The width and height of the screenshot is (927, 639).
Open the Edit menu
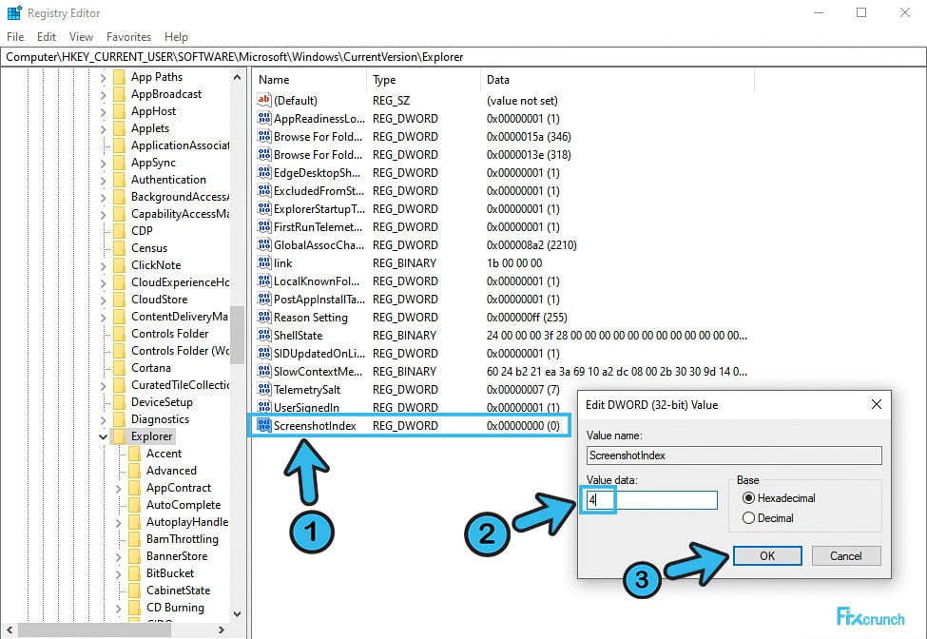point(47,37)
